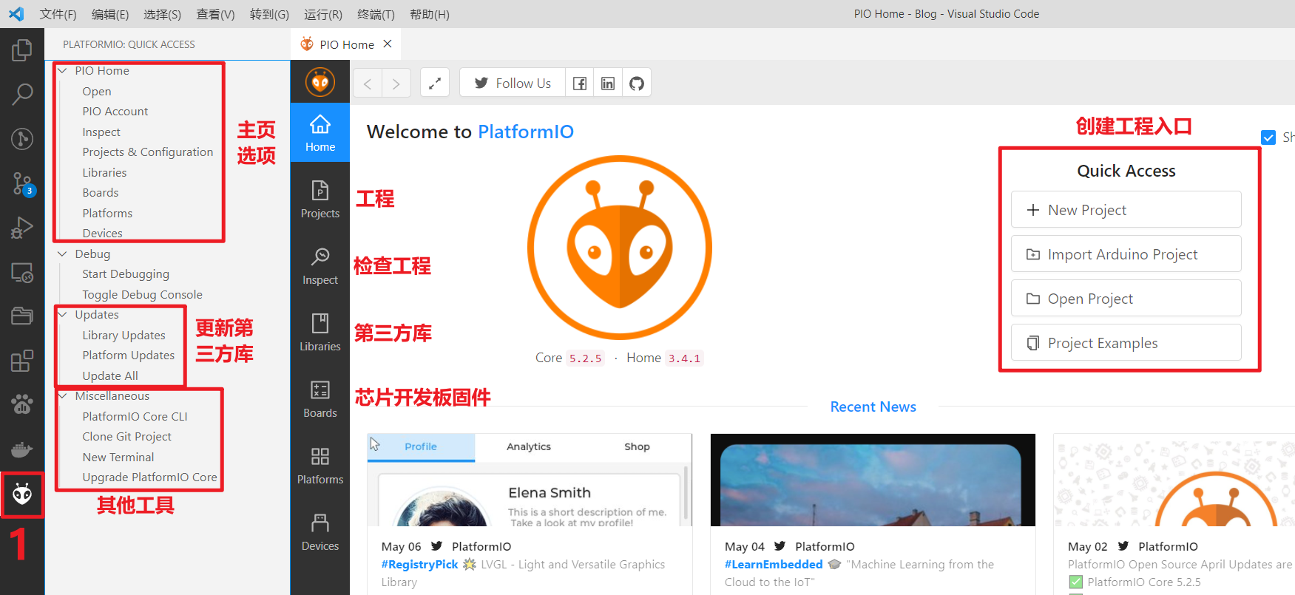1295x595 pixels.
Task: Open Source Control view with badge 3
Action: [x=22, y=183]
